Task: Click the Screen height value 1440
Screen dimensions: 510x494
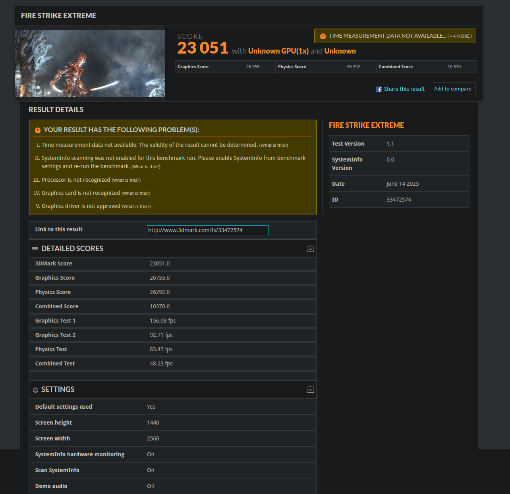Action: (153, 423)
